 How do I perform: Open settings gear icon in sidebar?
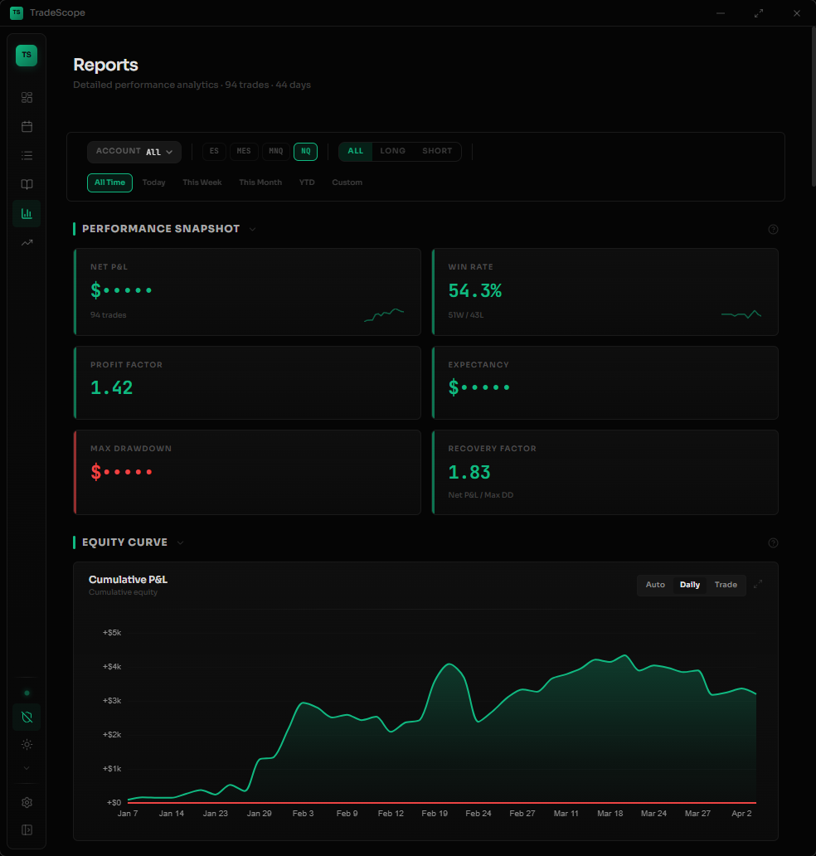[27, 803]
